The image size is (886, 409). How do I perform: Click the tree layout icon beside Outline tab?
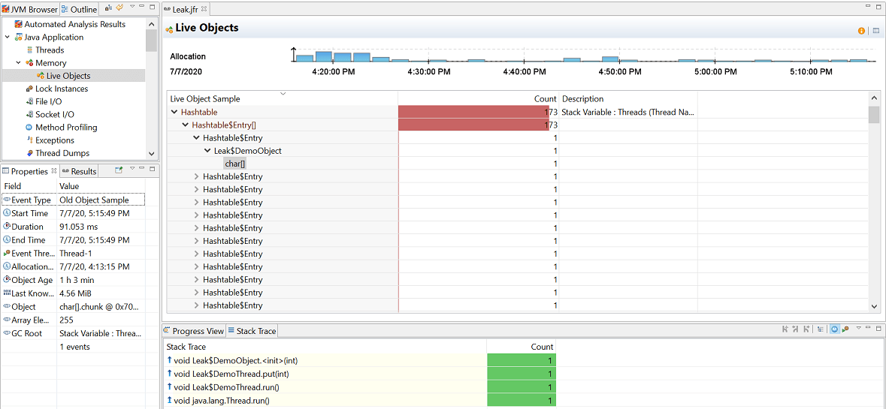[108, 8]
